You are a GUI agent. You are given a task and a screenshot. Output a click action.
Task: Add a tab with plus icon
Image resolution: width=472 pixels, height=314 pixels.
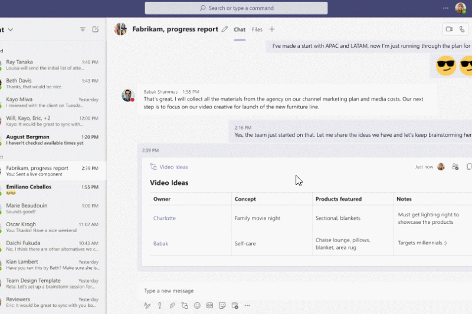pos(272,29)
